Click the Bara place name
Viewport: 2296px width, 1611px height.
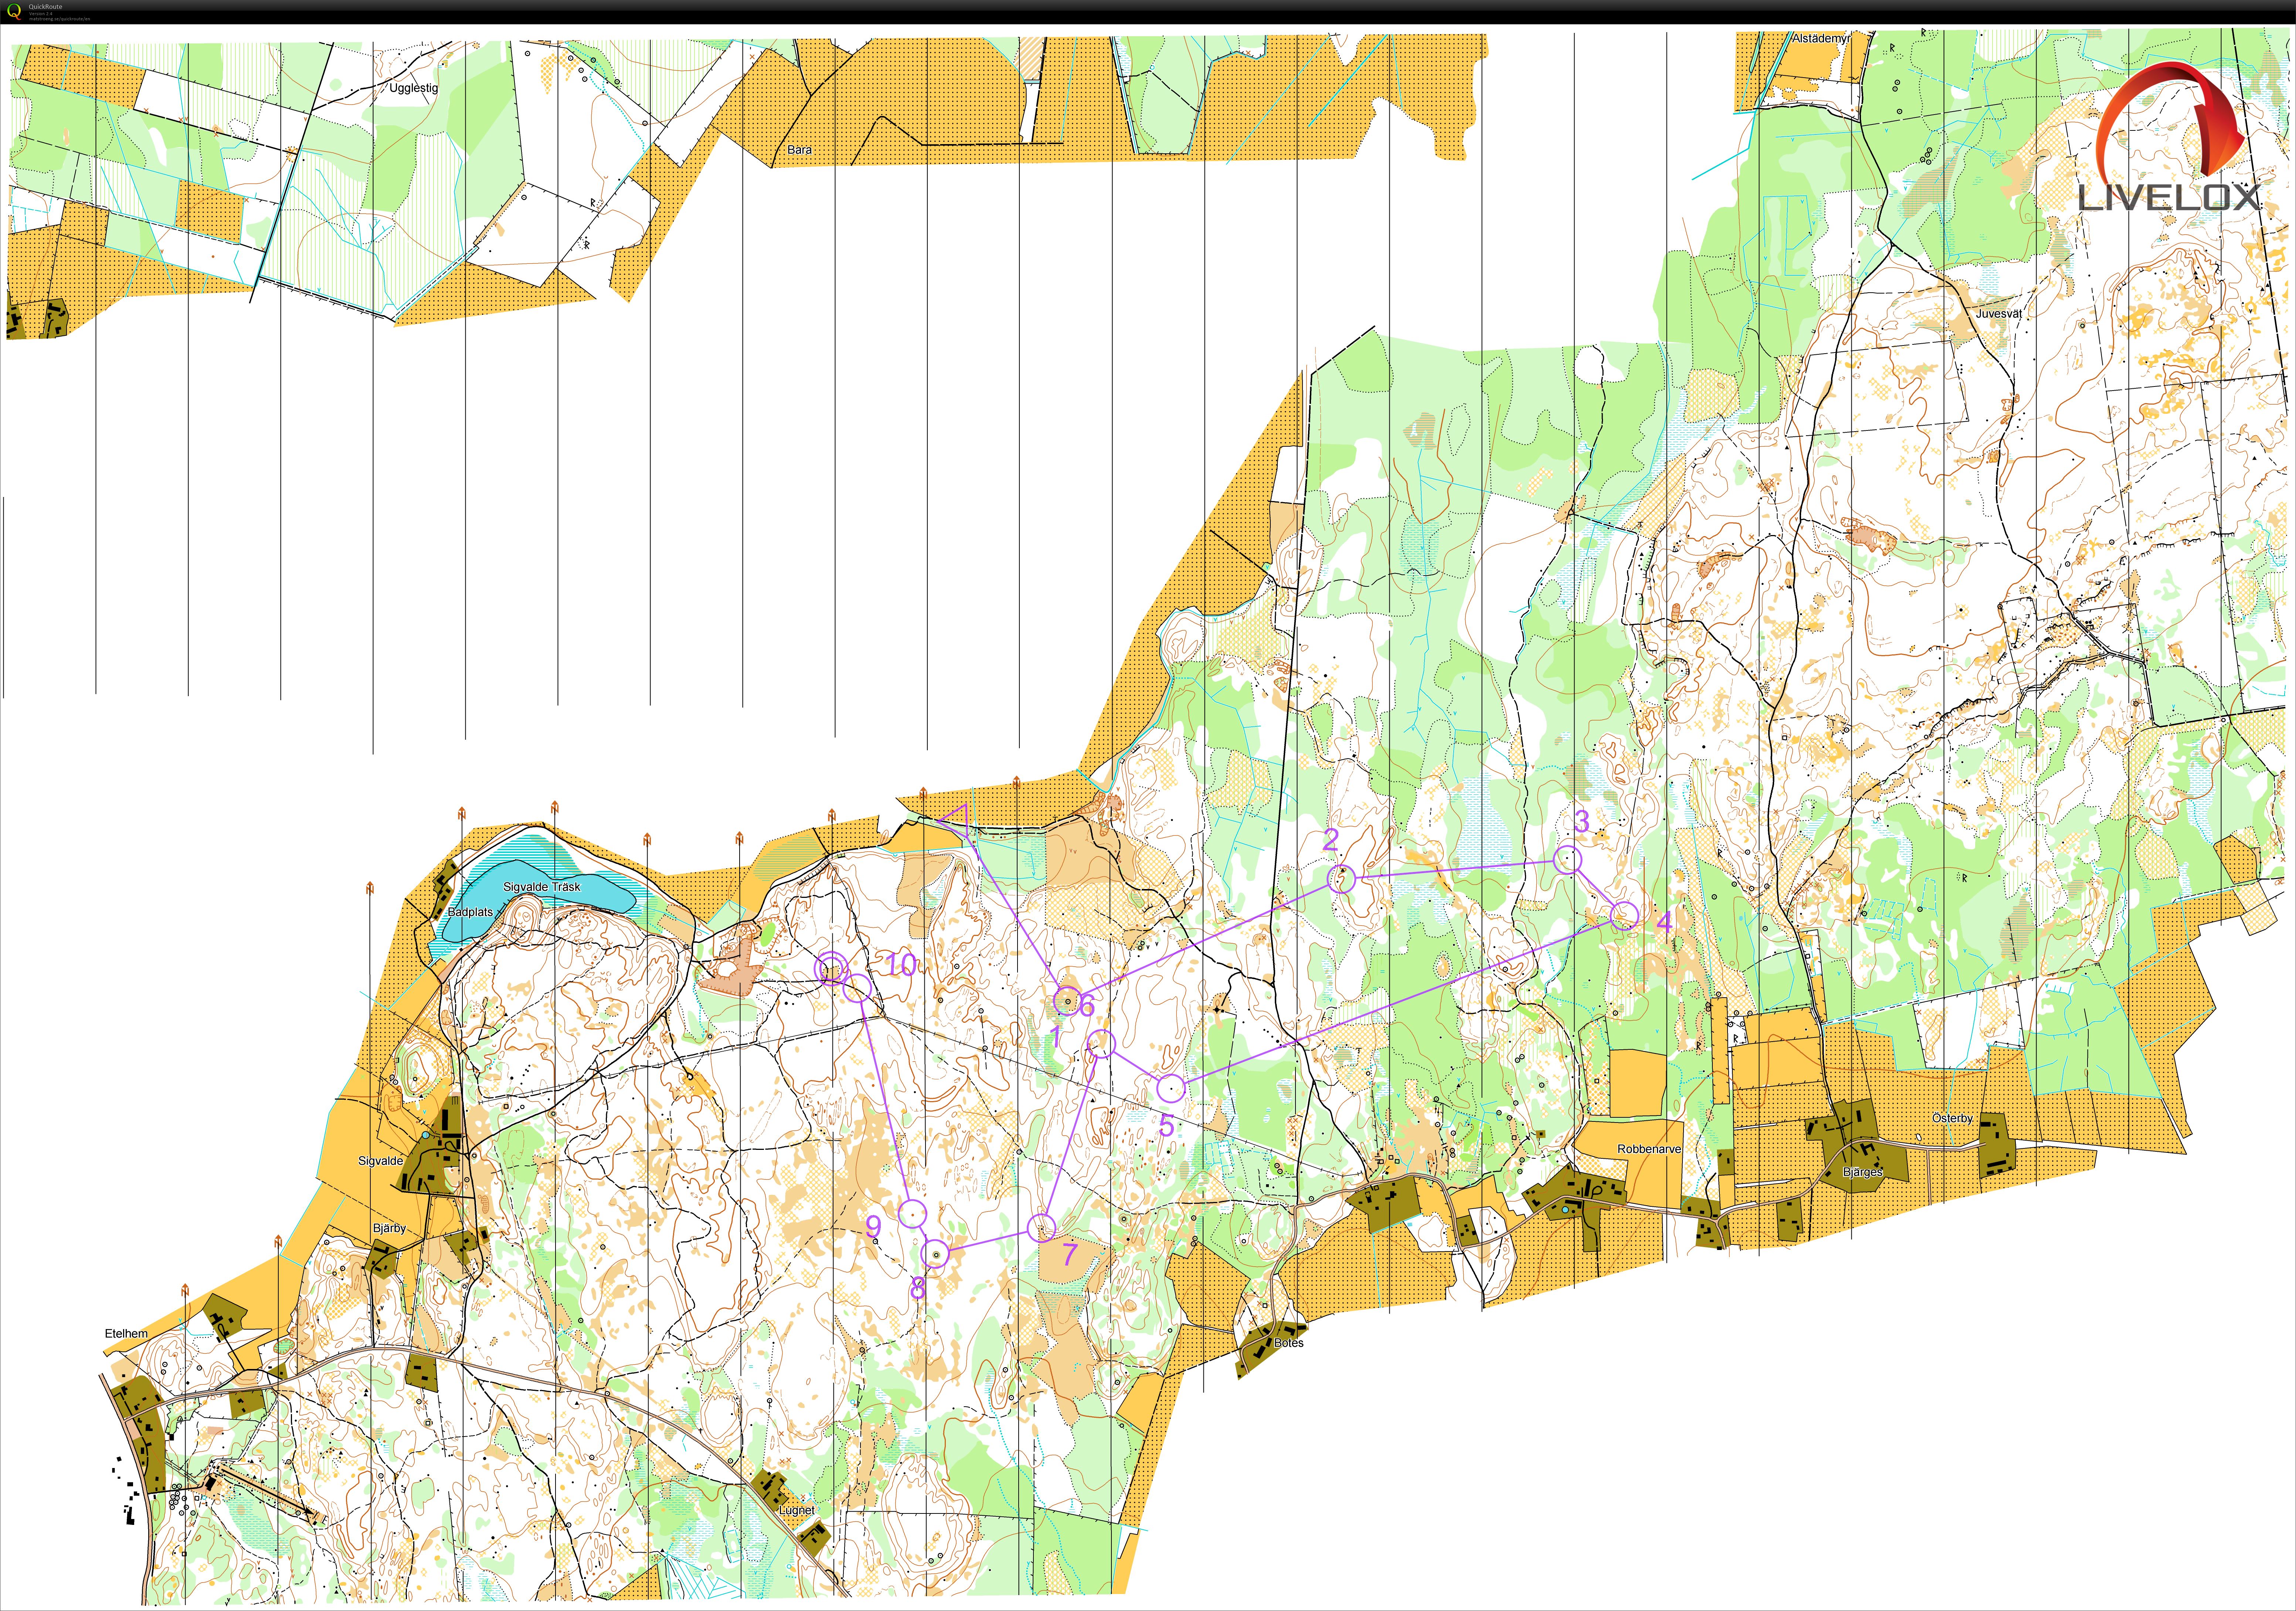pos(799,150)
